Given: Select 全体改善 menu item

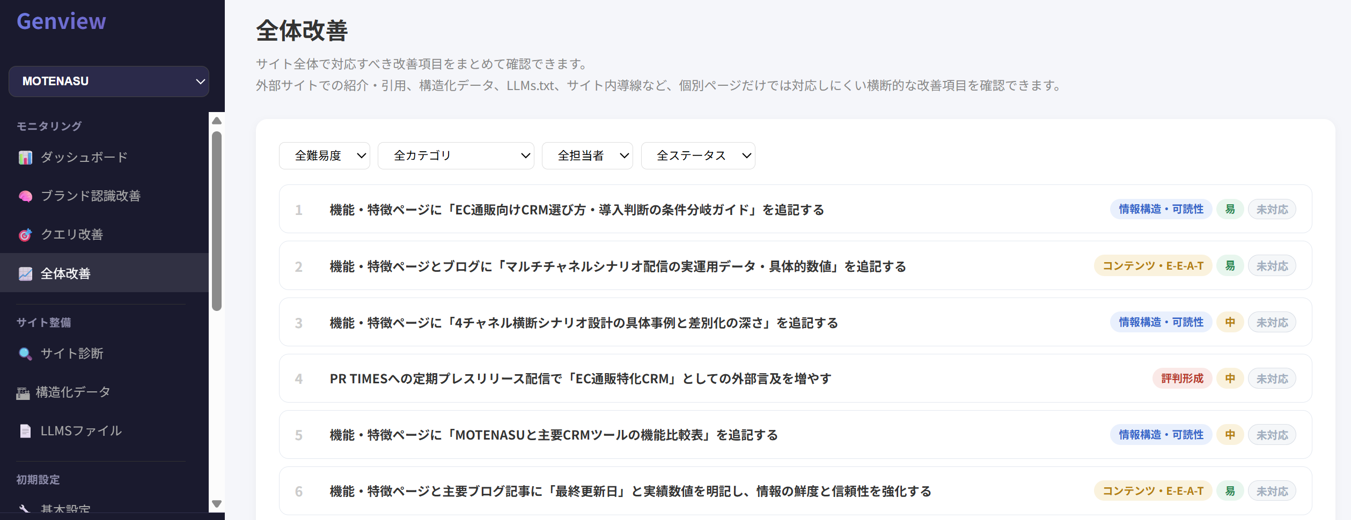Looking at the screenshot, I should pos(104,273).
